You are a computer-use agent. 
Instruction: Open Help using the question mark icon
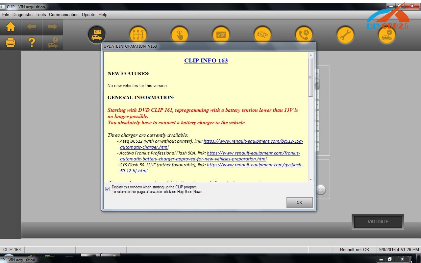click(x=32, y=42)
